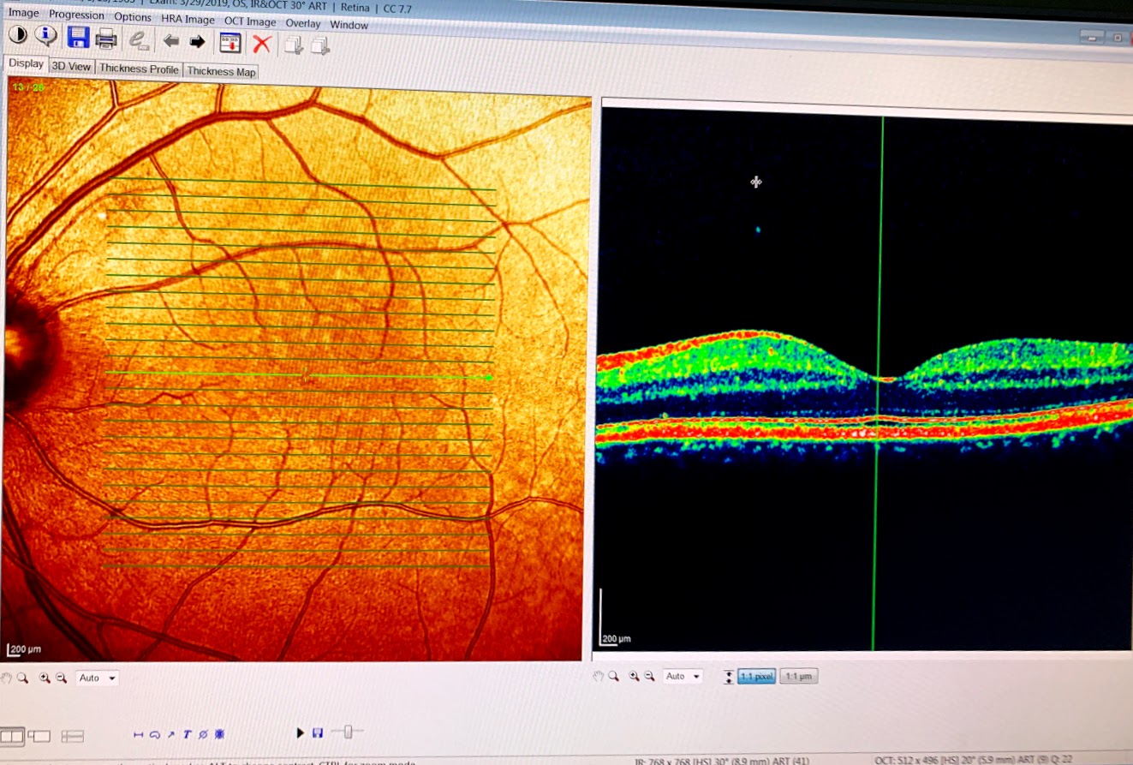Enable the 1:1 µm scaling mode
Viewport: 1133px width, 765px height.
(x=798, y=677)
